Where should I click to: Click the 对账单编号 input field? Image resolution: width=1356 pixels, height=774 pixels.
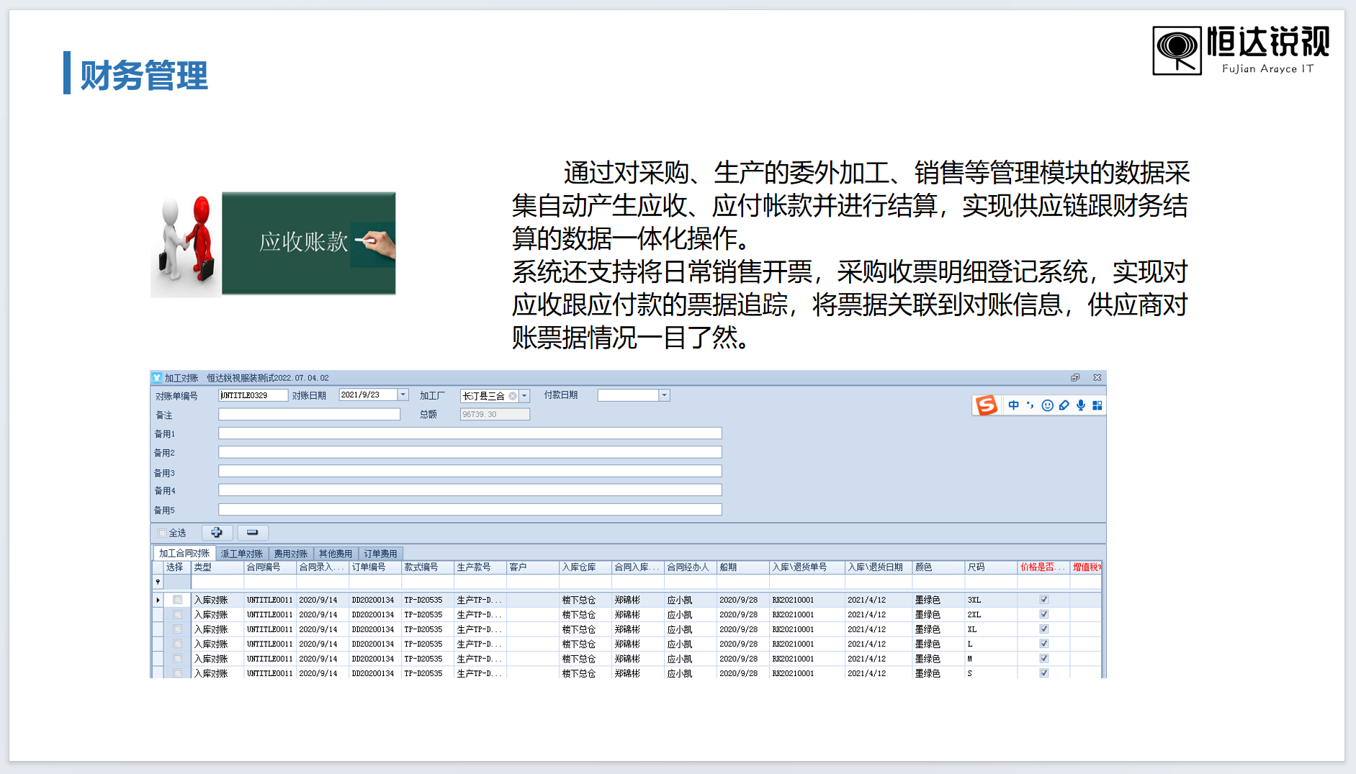253,395
